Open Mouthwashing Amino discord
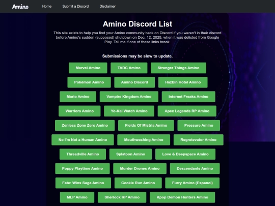This screenshot has width=275, height=206. [x=144, y=140]
